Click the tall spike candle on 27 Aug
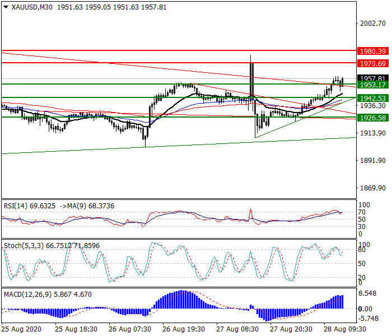The image size is (392, 336). [251, 80]
